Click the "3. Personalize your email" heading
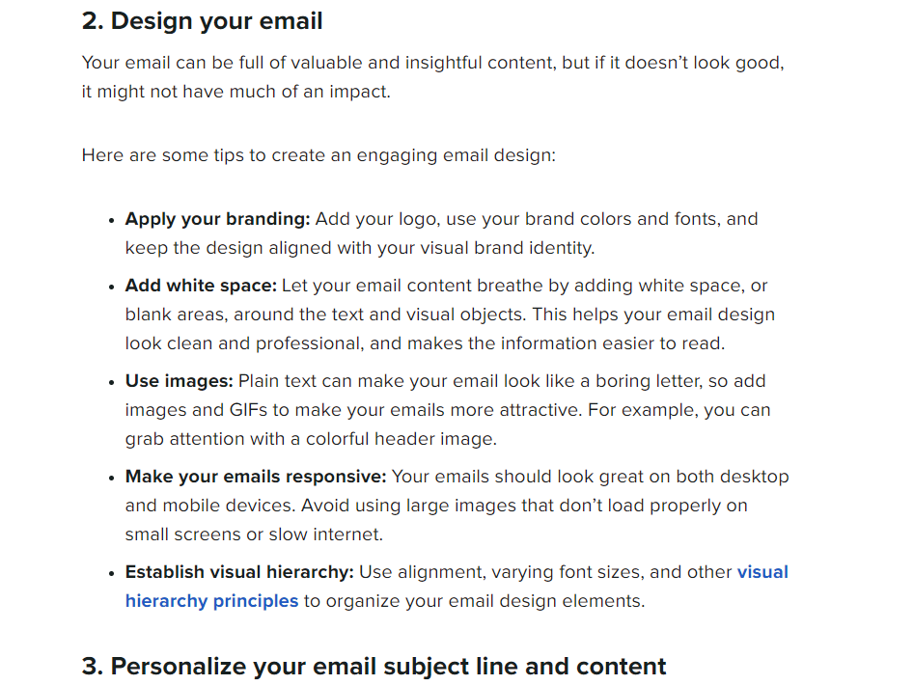 (374, 667)
